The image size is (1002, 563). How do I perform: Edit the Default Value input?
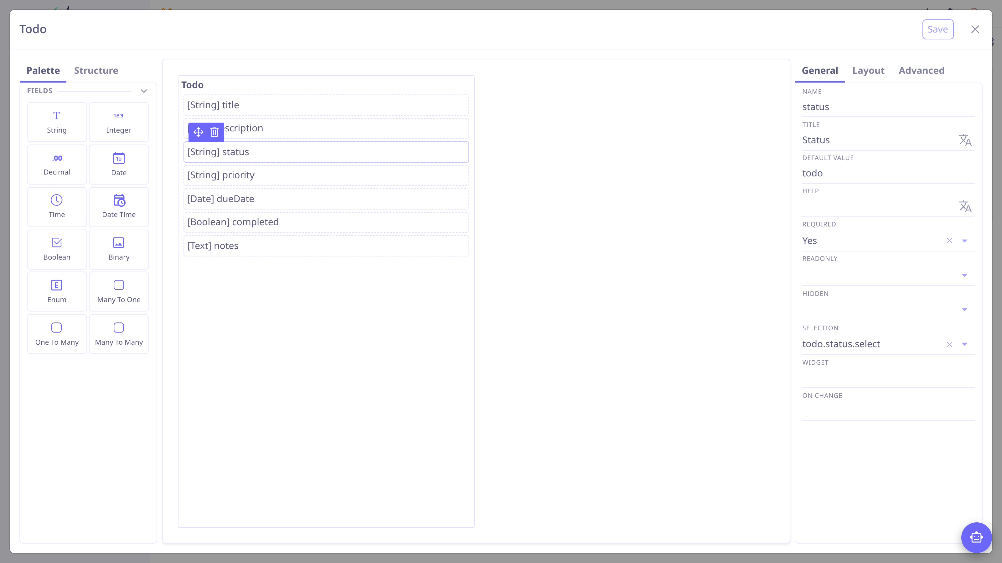888,173
